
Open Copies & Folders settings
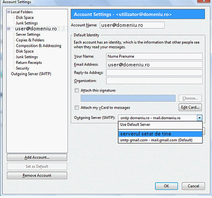[x=30, y=40]
